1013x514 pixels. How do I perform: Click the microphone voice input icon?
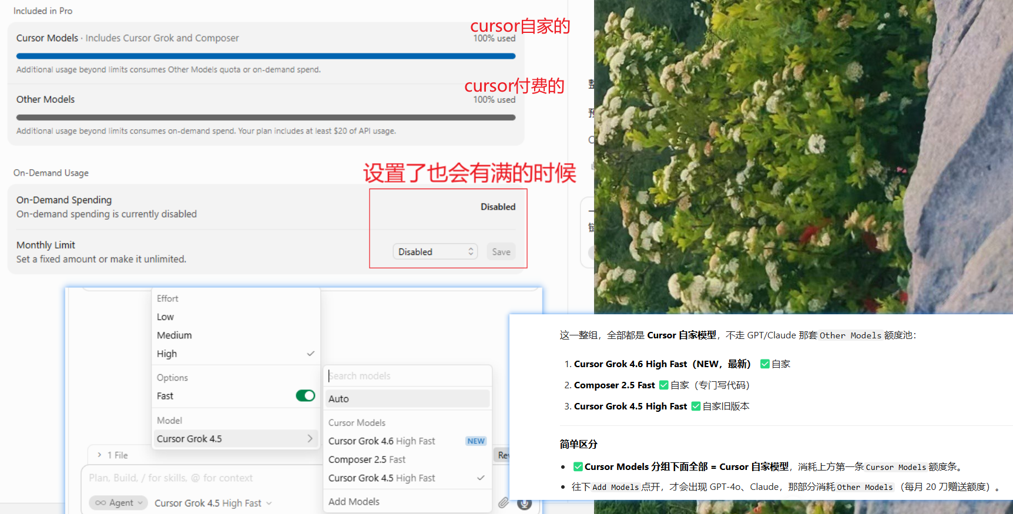525,503
